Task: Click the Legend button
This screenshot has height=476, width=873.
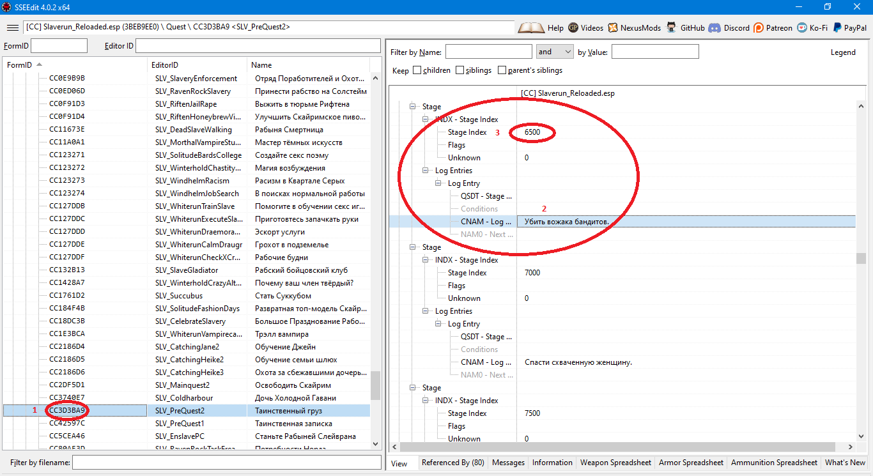Action: 842,52
